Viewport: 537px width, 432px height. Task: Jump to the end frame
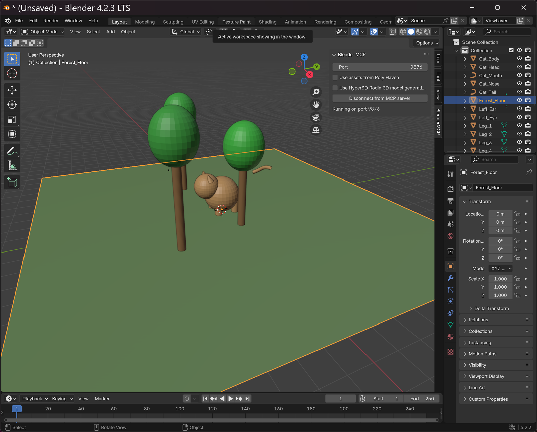click(247, 399)
